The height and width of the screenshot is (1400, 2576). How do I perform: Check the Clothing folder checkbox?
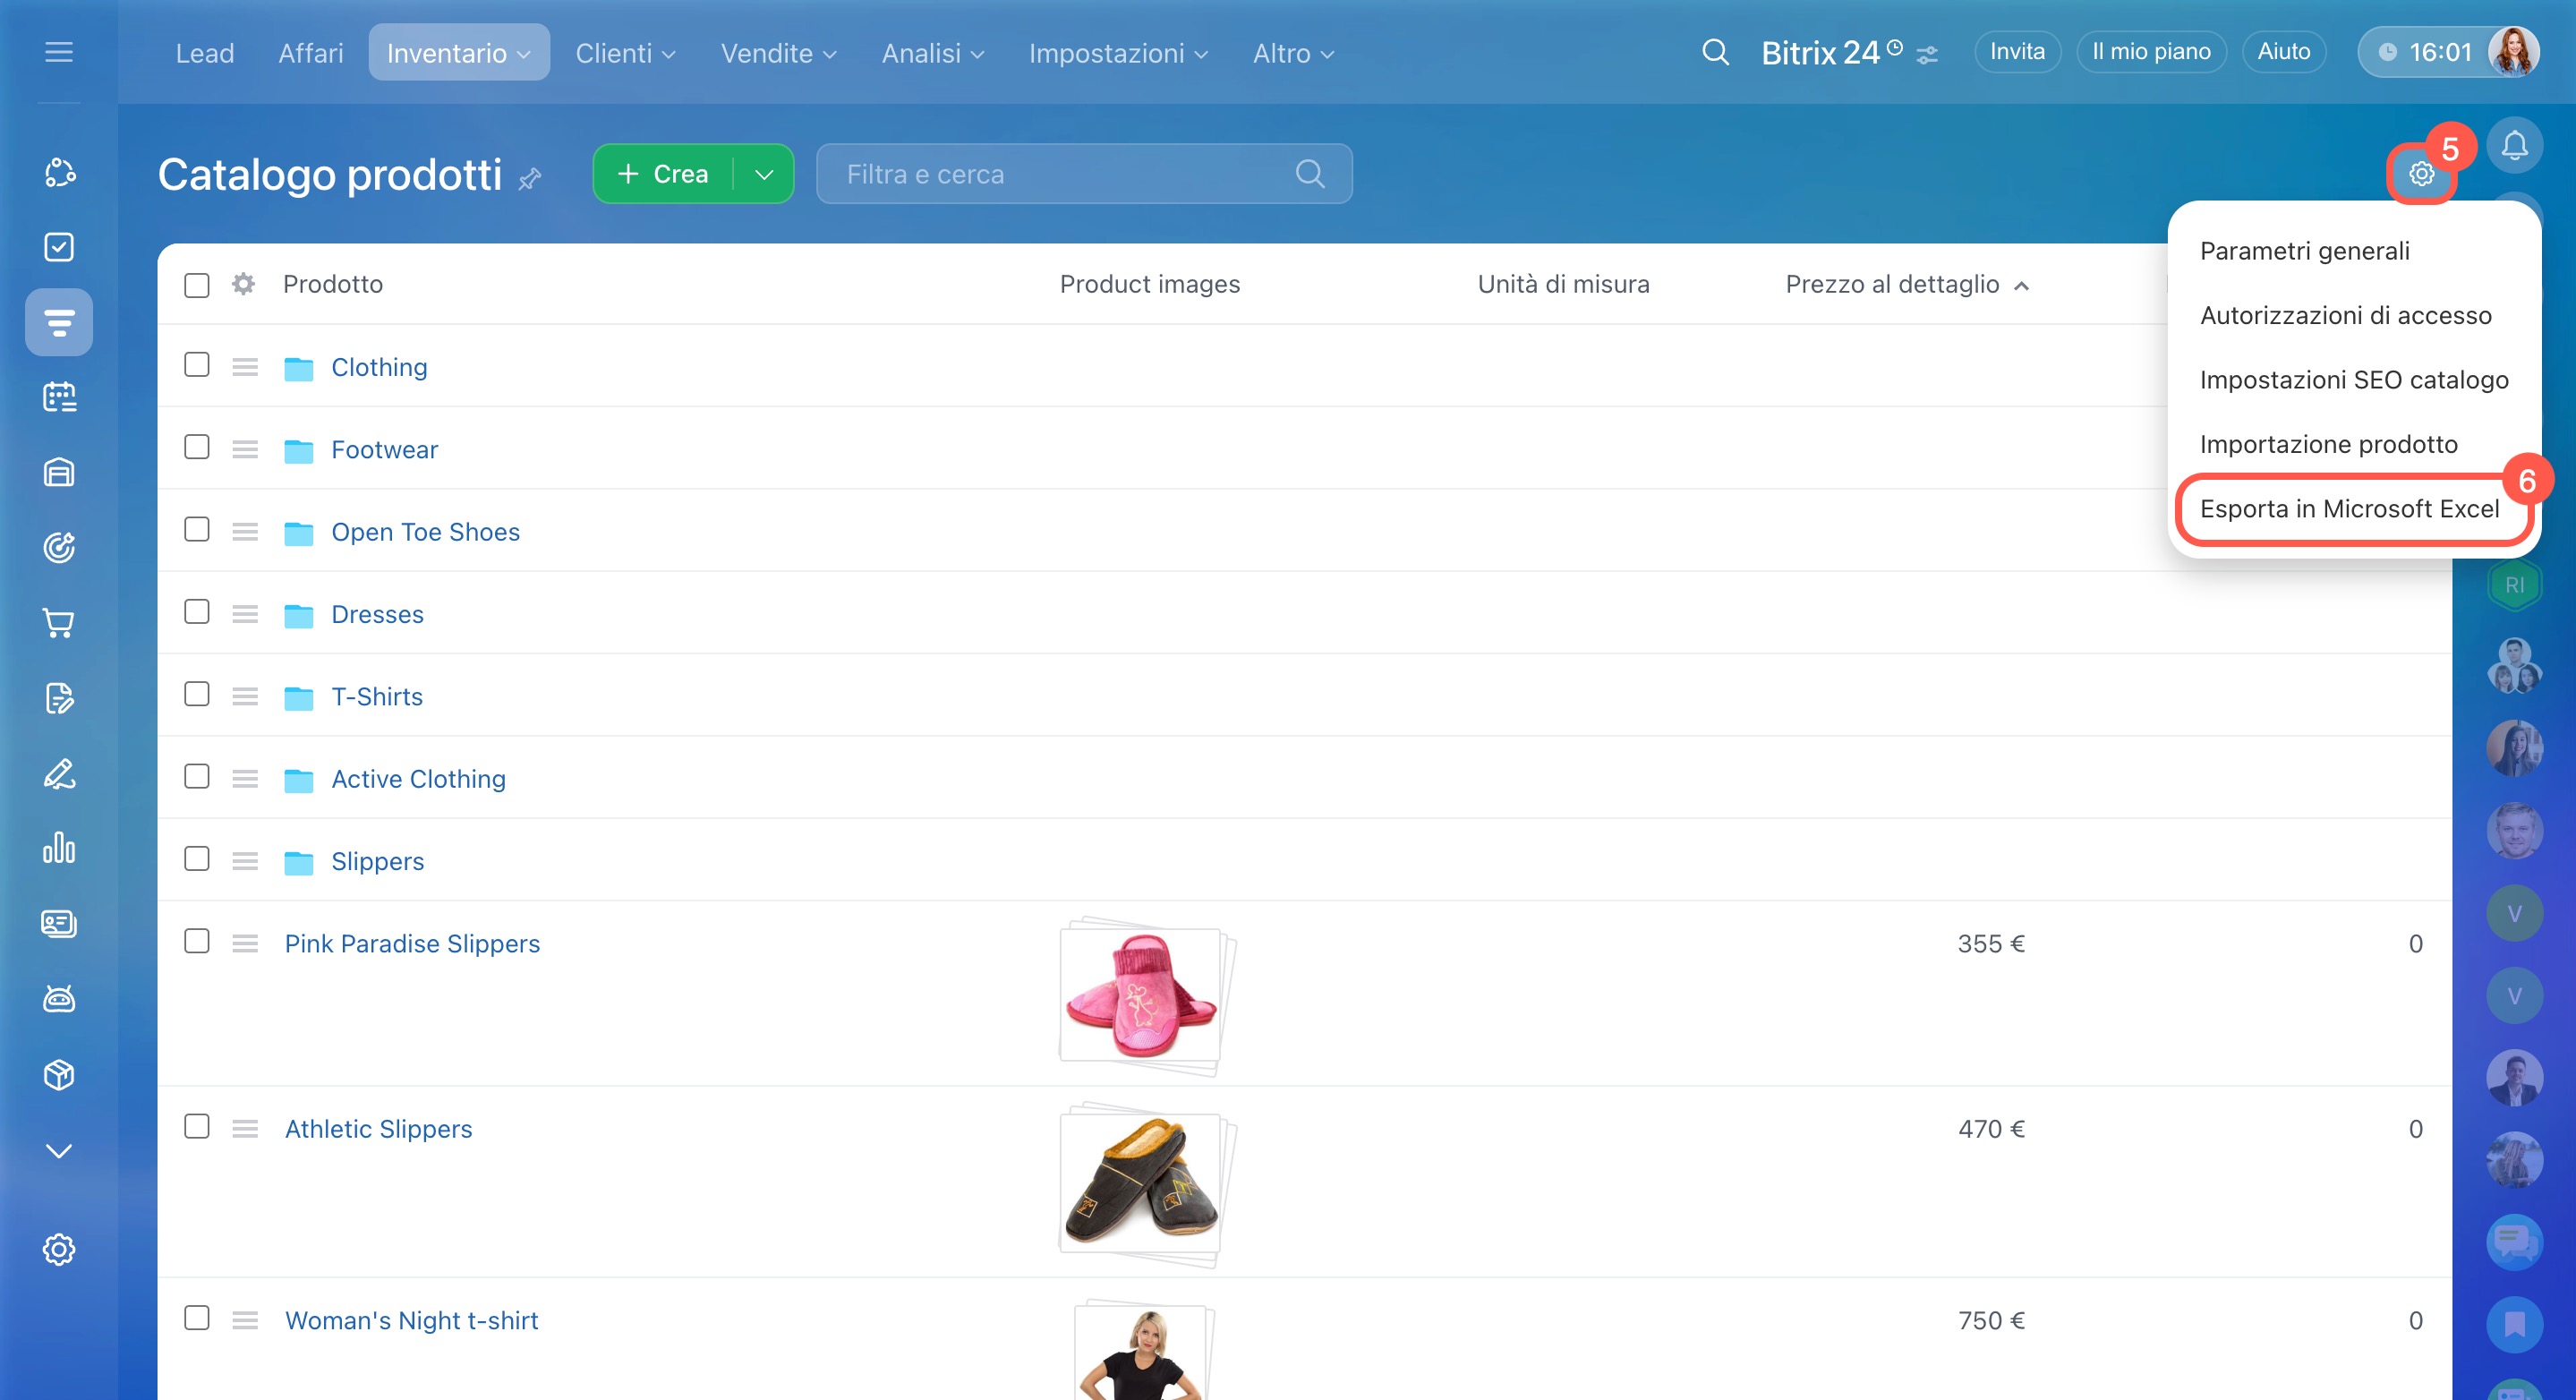(x=197, y=365)
